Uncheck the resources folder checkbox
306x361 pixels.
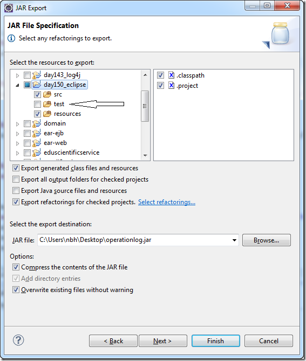pos(37,114)
